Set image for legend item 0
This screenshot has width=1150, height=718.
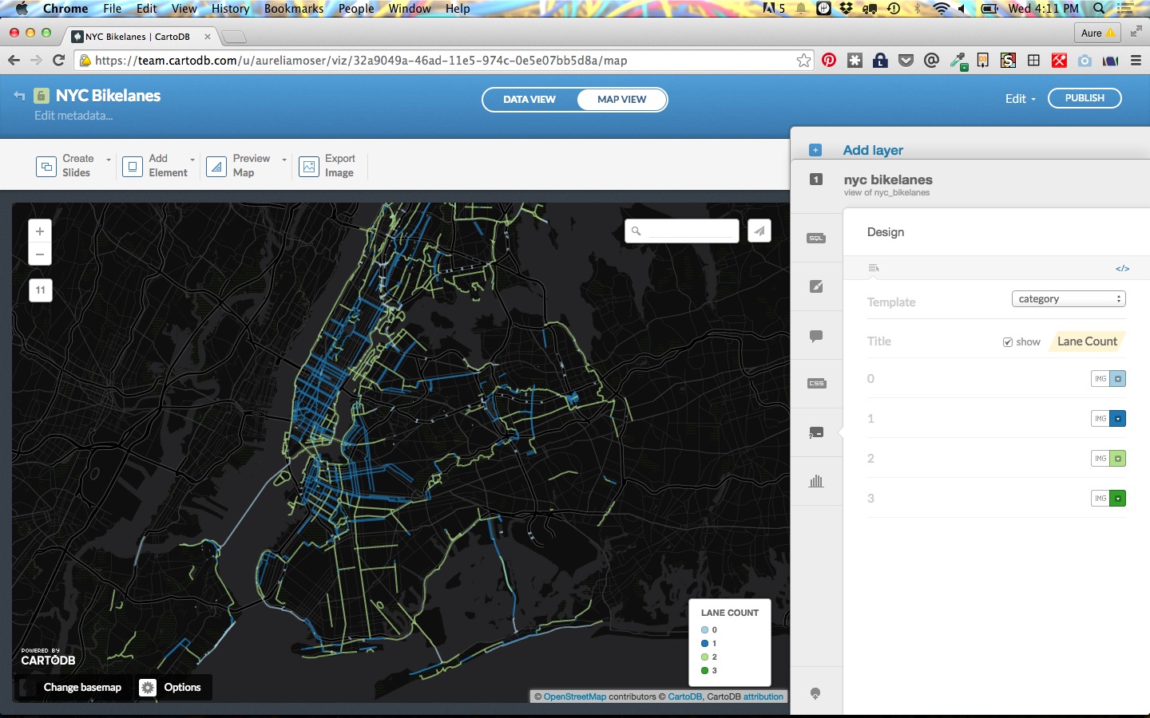pos(1100,379)
